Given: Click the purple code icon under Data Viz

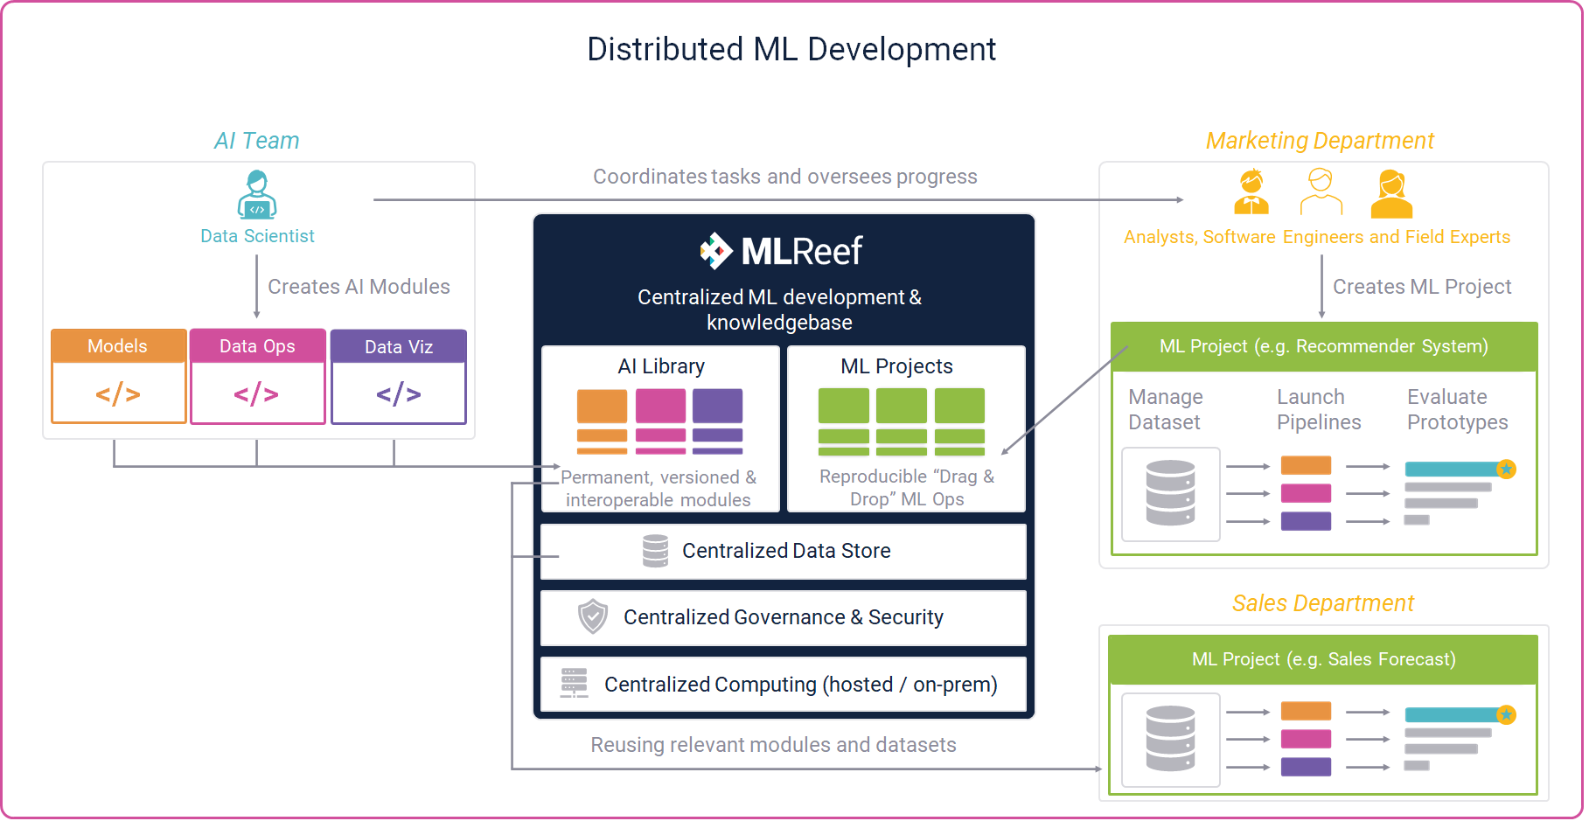Looking at the screenshot, I should coord(399,394).
